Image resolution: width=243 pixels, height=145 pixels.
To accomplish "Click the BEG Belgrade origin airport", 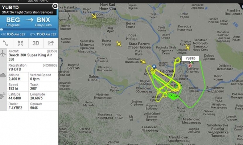I will [x=13, y=22].
